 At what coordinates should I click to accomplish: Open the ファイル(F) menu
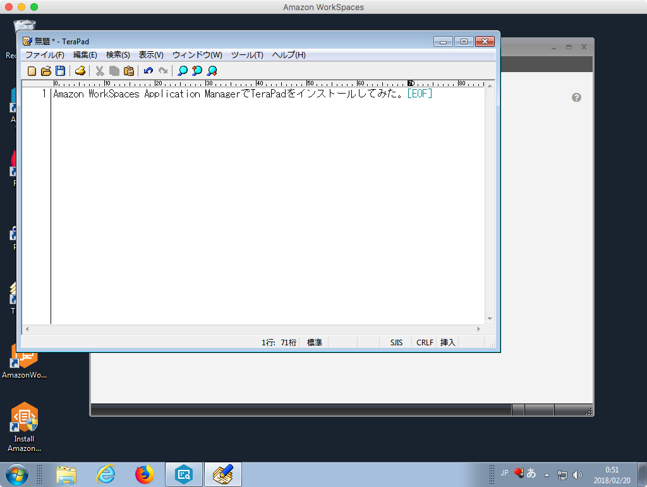pyautogui.click(x=43, y=55)
